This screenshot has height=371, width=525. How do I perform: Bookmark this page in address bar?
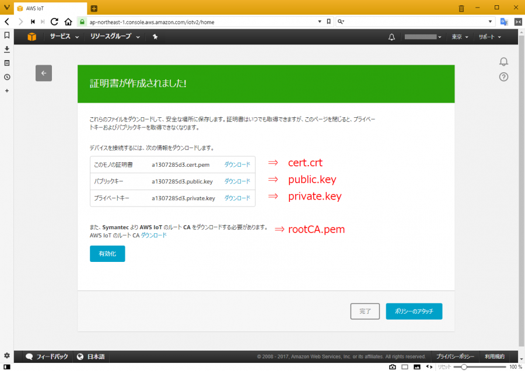(x=329, y=22)
